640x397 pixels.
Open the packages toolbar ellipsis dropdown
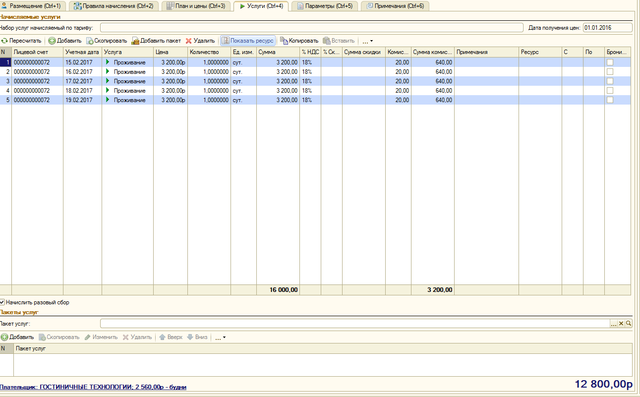[220, 337]
